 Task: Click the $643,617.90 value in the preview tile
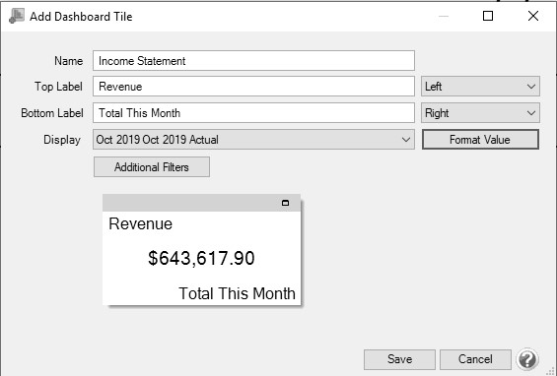click(201, 258)
